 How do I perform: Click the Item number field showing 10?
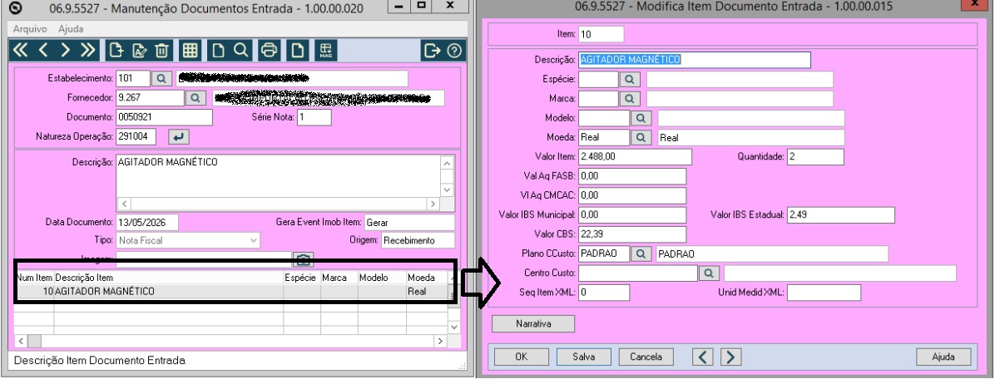point(601,34)
